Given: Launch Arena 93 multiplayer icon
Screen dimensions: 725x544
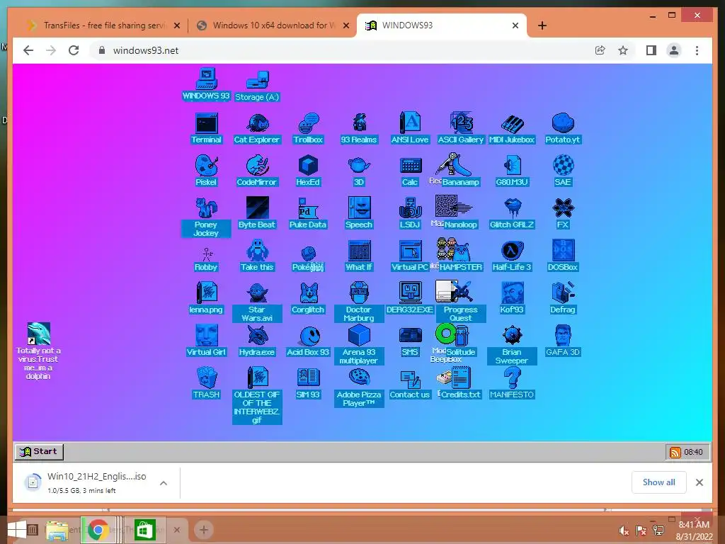Looking at the screenshot, I should pos(359,345).
